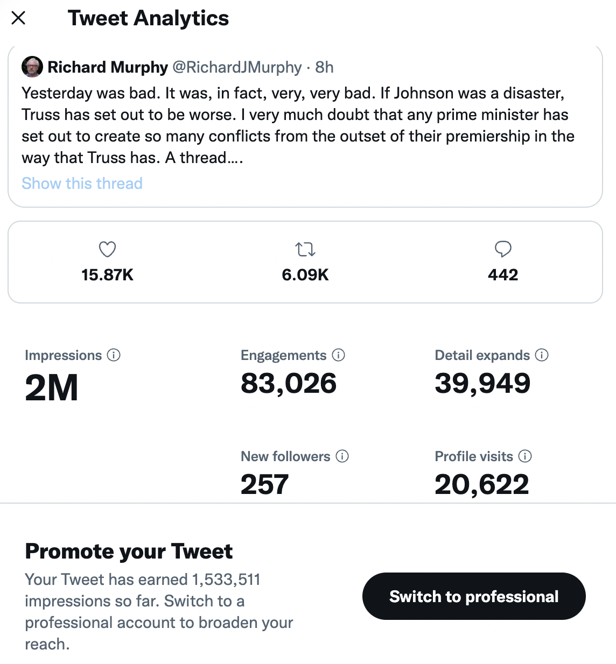
Task: Select the tweet timestamp 8h
Action: tap(325, 67)
